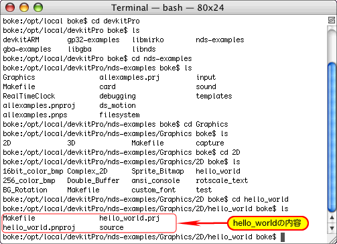
Task: Close the Terminal window with the red button
Action: point(10,7)
